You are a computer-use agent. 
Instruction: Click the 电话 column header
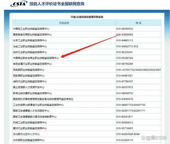(x=138, y=23)
